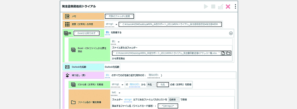
Task: Click the 表1 variable name above ファイルまたはフォルダー
Action: [x=113, y=41]
